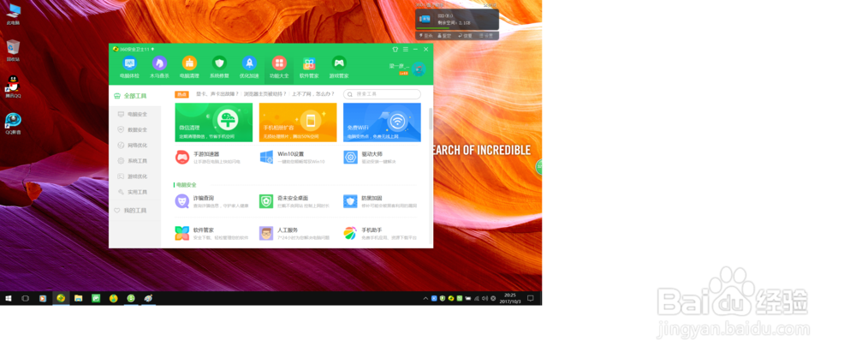Select 数据安全 sidebar category
Image resolution: width=856 pixels, height=358 pixels.
[135, 129]
